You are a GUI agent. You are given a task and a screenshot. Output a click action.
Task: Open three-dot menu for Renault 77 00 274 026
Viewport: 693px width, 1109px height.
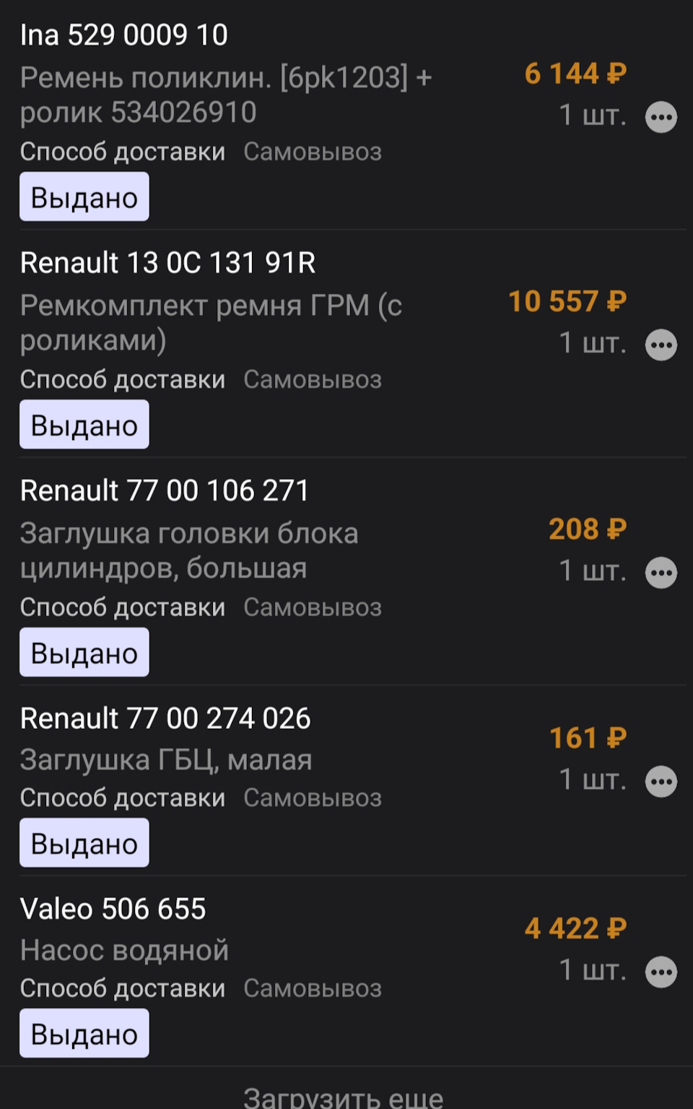pos(661,782)
